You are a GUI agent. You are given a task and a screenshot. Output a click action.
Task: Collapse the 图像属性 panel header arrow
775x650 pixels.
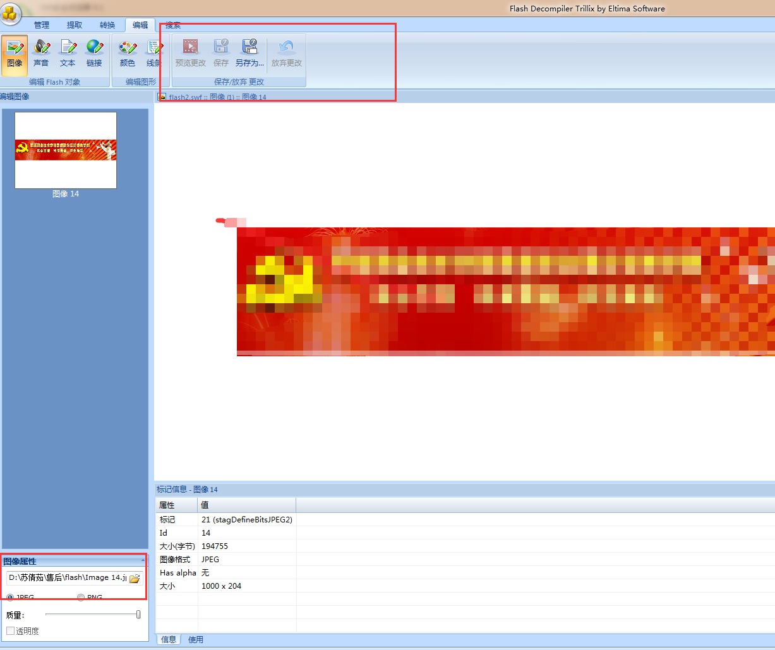click(143, 560)
